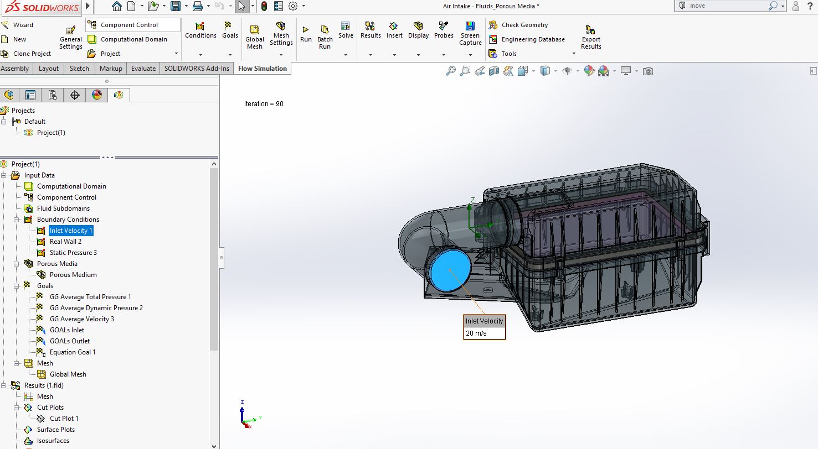Expand the Results ribbon dropdown arrow
Image resolution: width=818 pixels, height=449 pixels.
click(371, 55)
